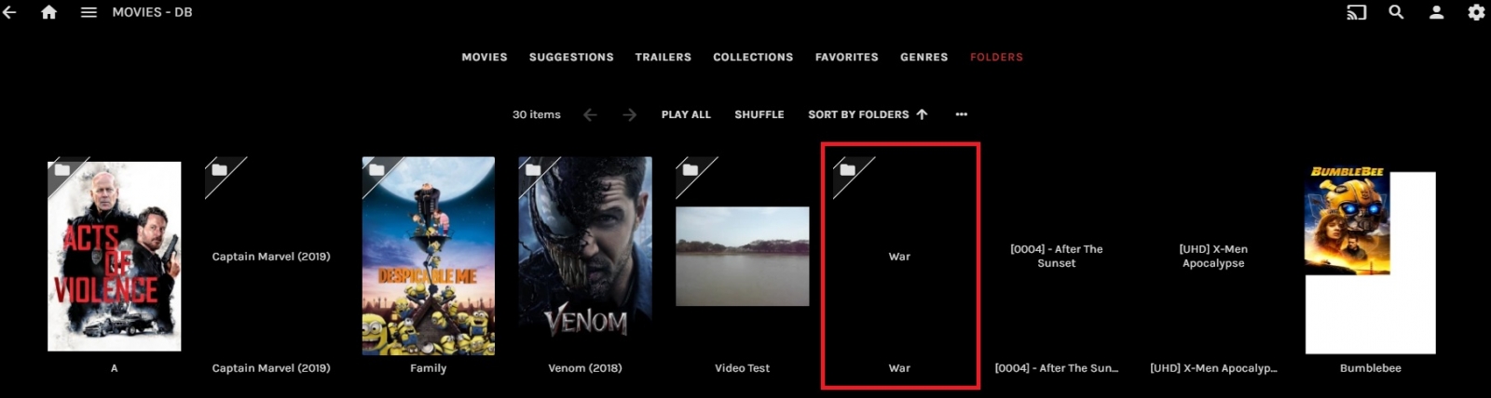The height and width of the screenshot is (398, 1491).
Task: Select the Folders tab
Action: [996, 57]
